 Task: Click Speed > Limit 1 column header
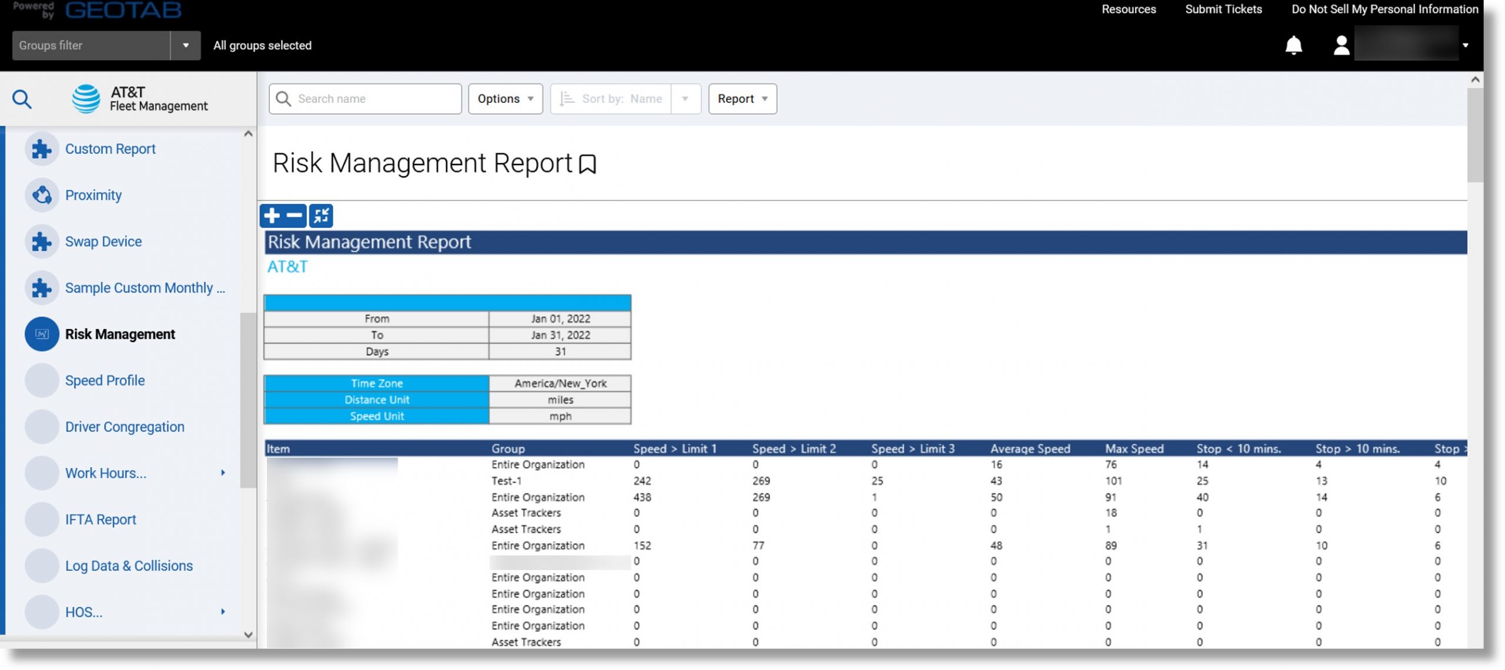pos(675,449)
